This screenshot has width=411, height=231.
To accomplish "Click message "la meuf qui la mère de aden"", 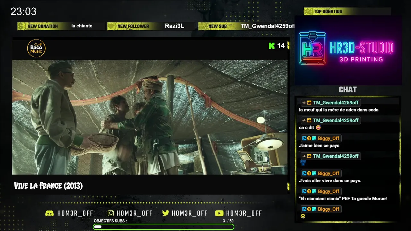I will click(339, 110).
